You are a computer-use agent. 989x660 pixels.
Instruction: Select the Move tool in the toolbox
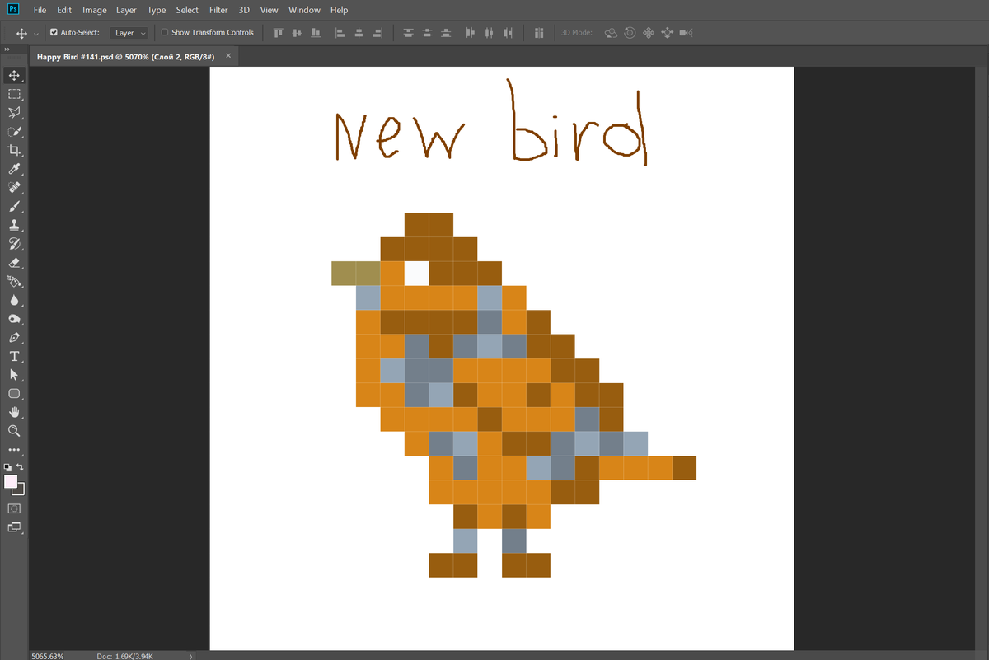point(14,75)
